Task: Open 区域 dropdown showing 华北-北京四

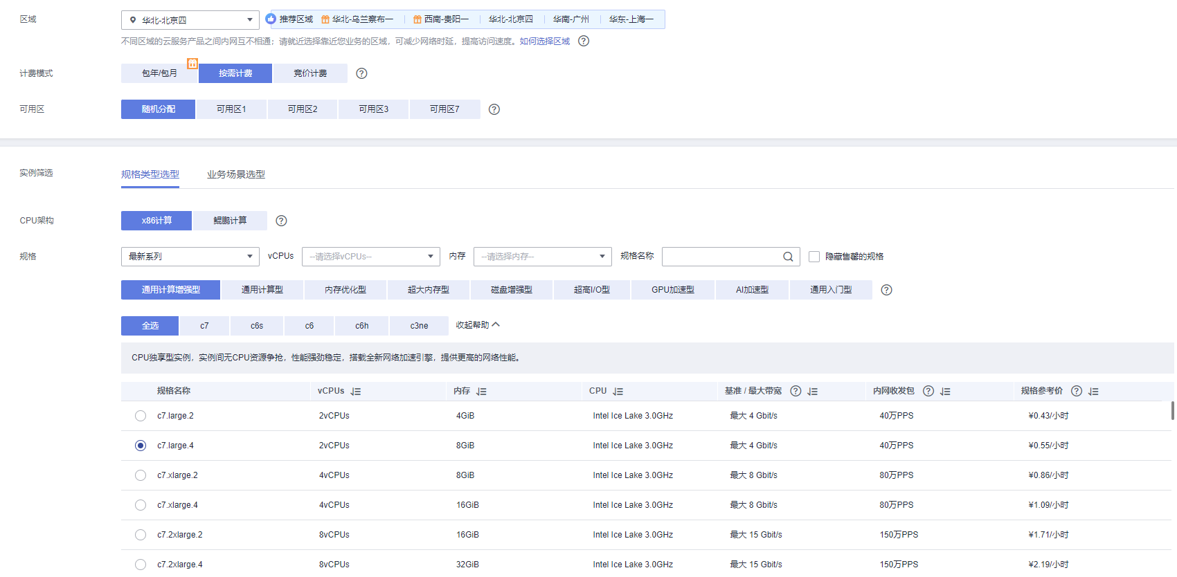Action: (190, 20)
